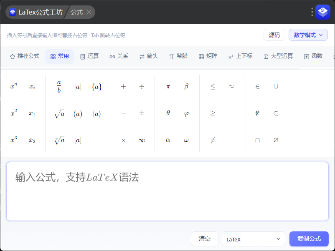The height and width of the screenshot is (251, 335).
Task: Open the vertical three-dot menu
Action: point(312,12)
